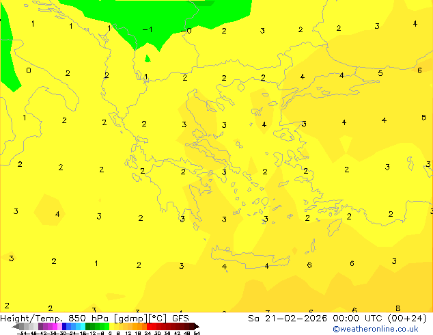Click the '(00+24)' forecast hour label
The height and width of the screenshot is (335, 433).
tap(407, 319)
